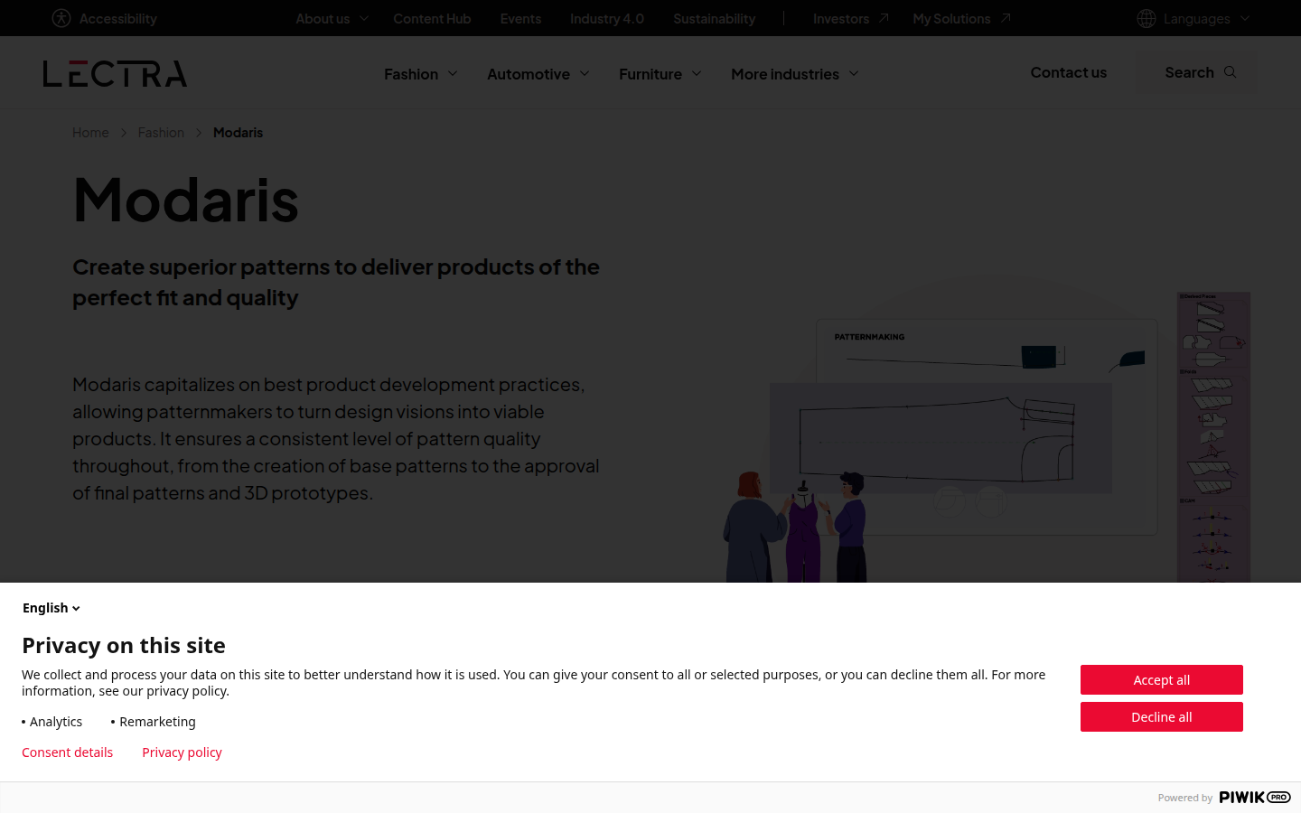Expand the Fashion menu
The image size is (1301, 813).
pyautogui.click(x=421, y=74)
